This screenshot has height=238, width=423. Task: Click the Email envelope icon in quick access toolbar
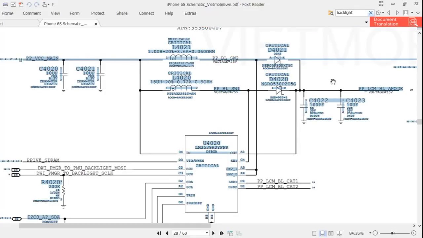click(x=13, y=5)
